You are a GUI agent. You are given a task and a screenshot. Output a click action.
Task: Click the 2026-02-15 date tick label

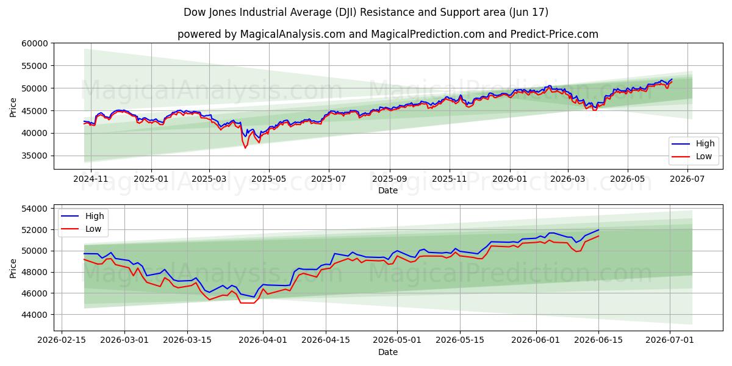pyautogui.click(x=61, y=340)
